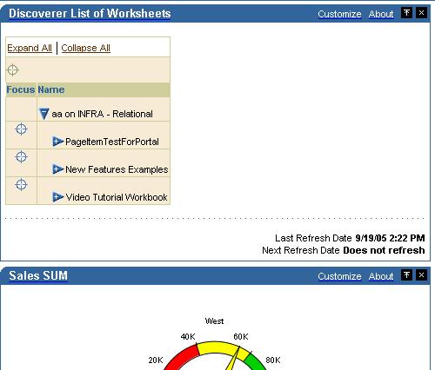Click focus icon for New Features Examples row
Screen dimensions: 435x370
click(21, 157)
